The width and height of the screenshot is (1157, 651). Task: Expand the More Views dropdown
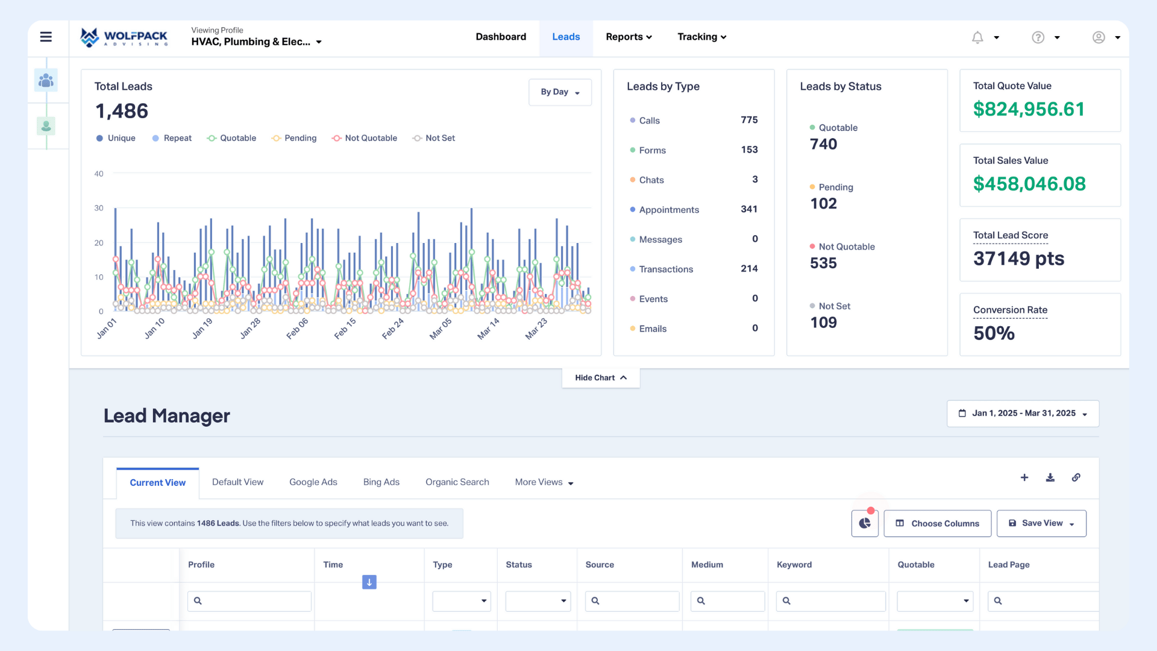544,482
